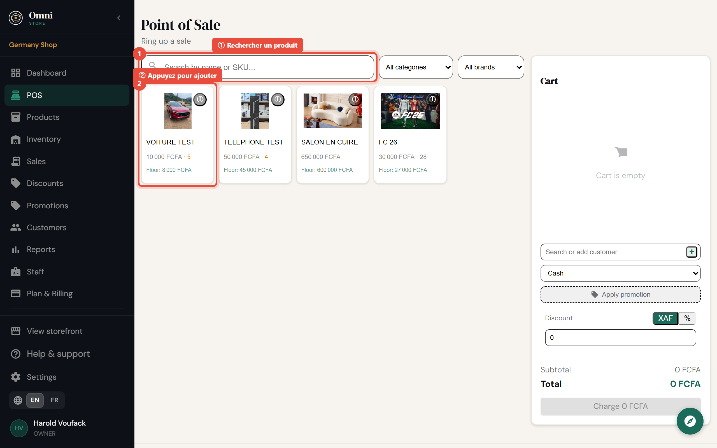Click the Apply promotion tag icon
This screenshot has height=448, width=717.
(594, 295)
